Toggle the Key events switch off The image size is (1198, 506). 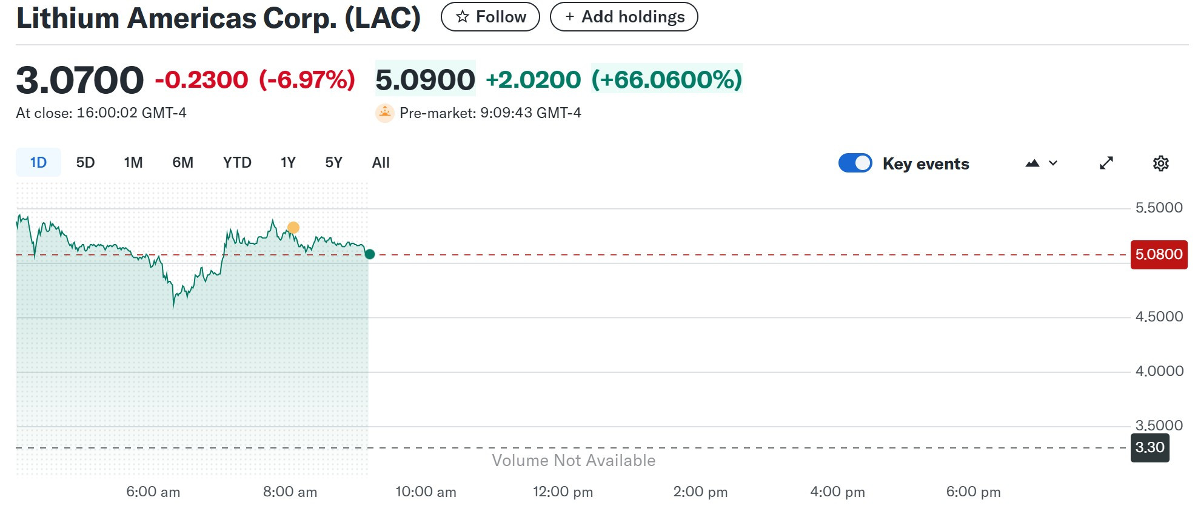point(855,163)
